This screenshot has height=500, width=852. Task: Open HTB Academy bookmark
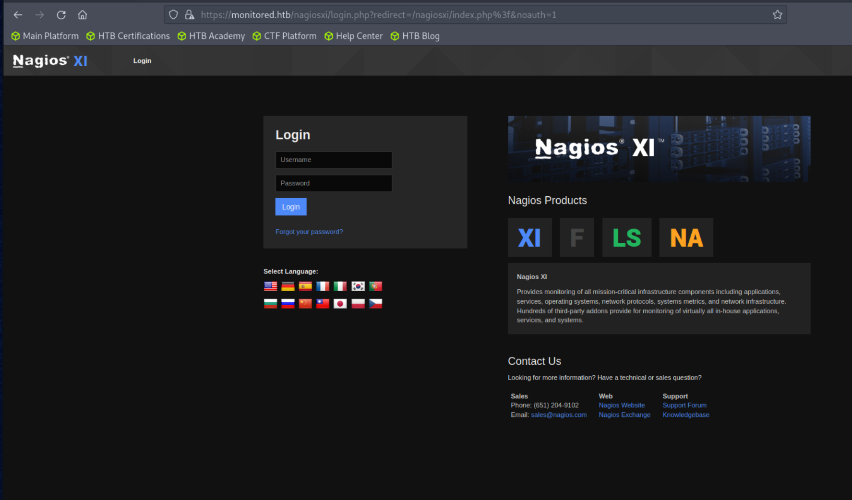pos(211,36)
